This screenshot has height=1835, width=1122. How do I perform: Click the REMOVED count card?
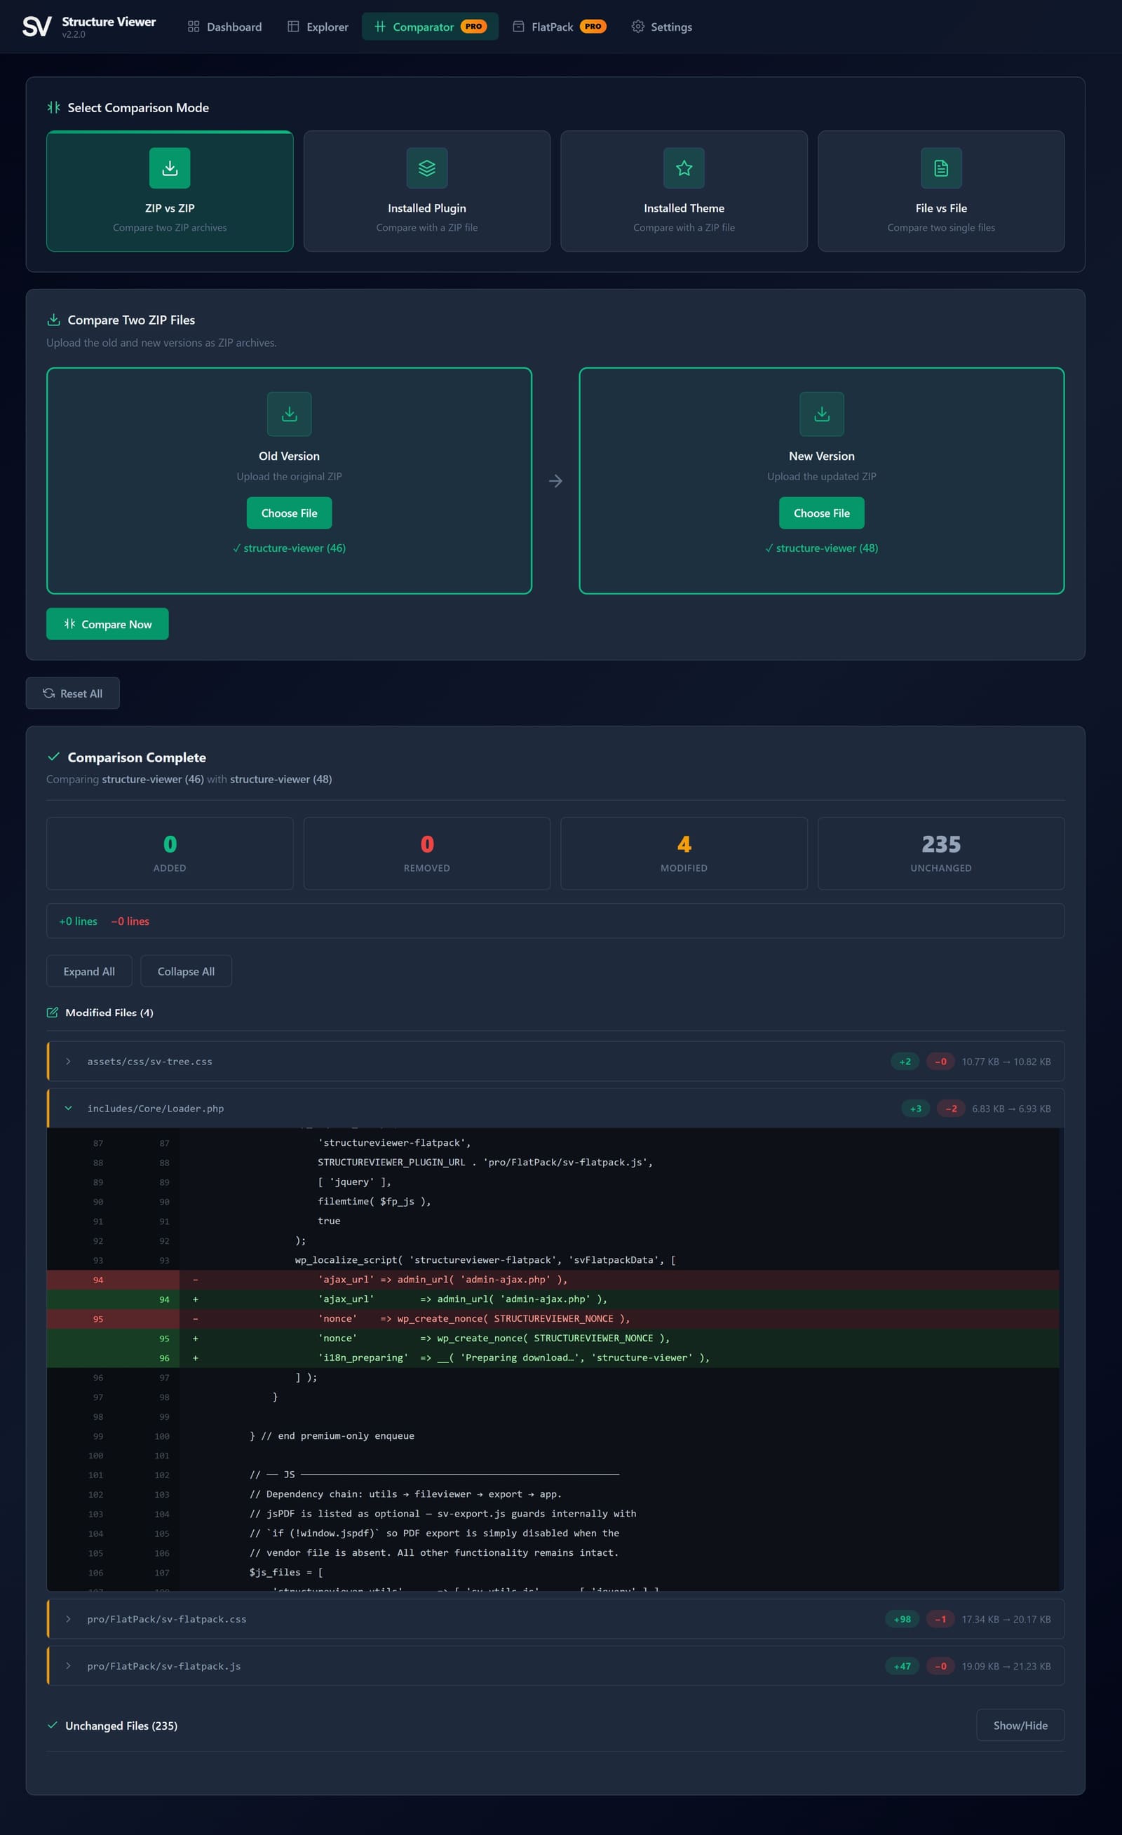pyautogui.click(x=427, y=853)
